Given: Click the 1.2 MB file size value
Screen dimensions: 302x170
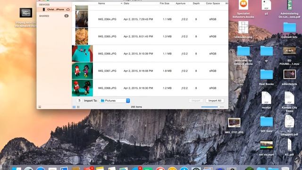Looking at the screenshot, I should (167, 88).
